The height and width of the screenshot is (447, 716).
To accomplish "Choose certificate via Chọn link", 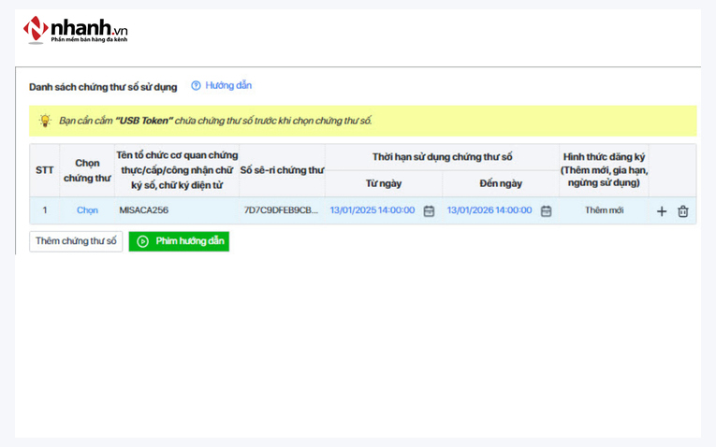I will (87, 210).
